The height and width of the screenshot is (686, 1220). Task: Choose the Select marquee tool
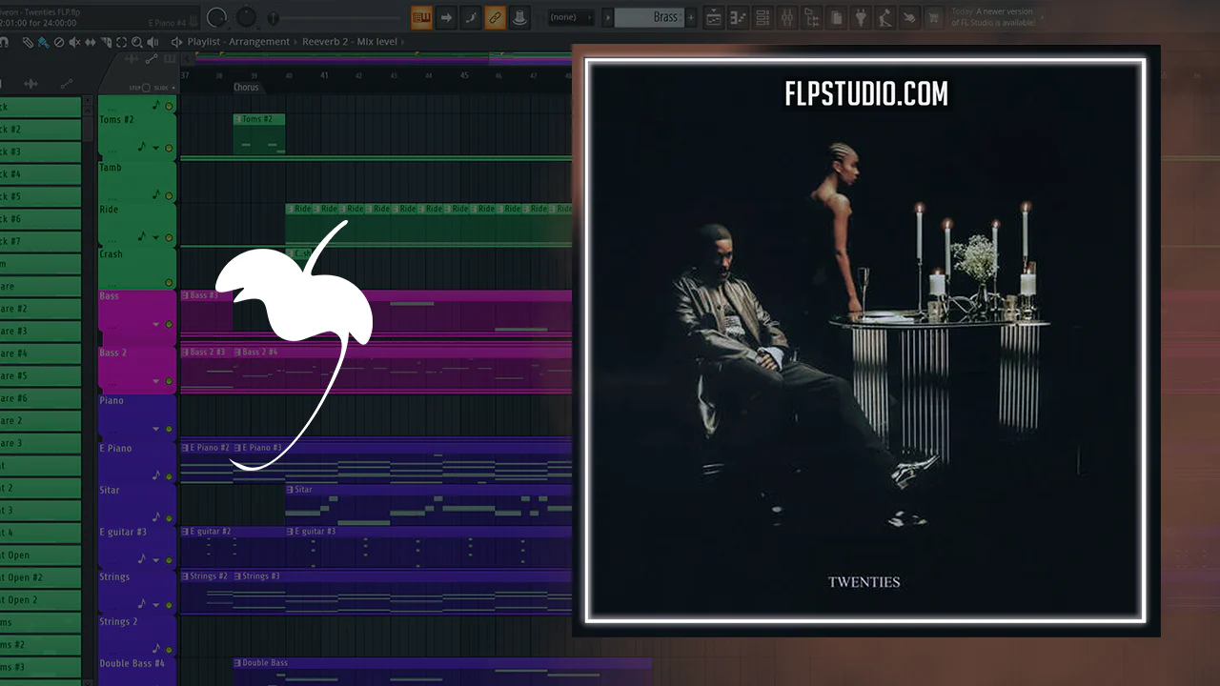122,42
